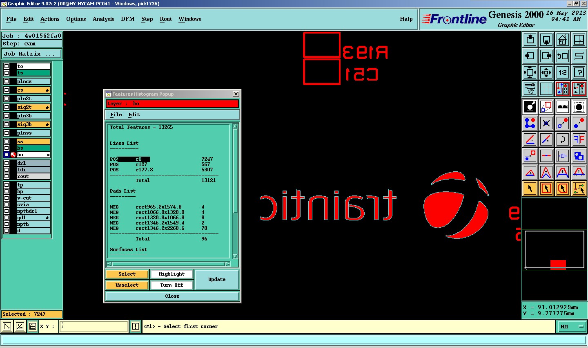Click the XY coordinate input field
The image size is (588, 348).
[94, 326]
